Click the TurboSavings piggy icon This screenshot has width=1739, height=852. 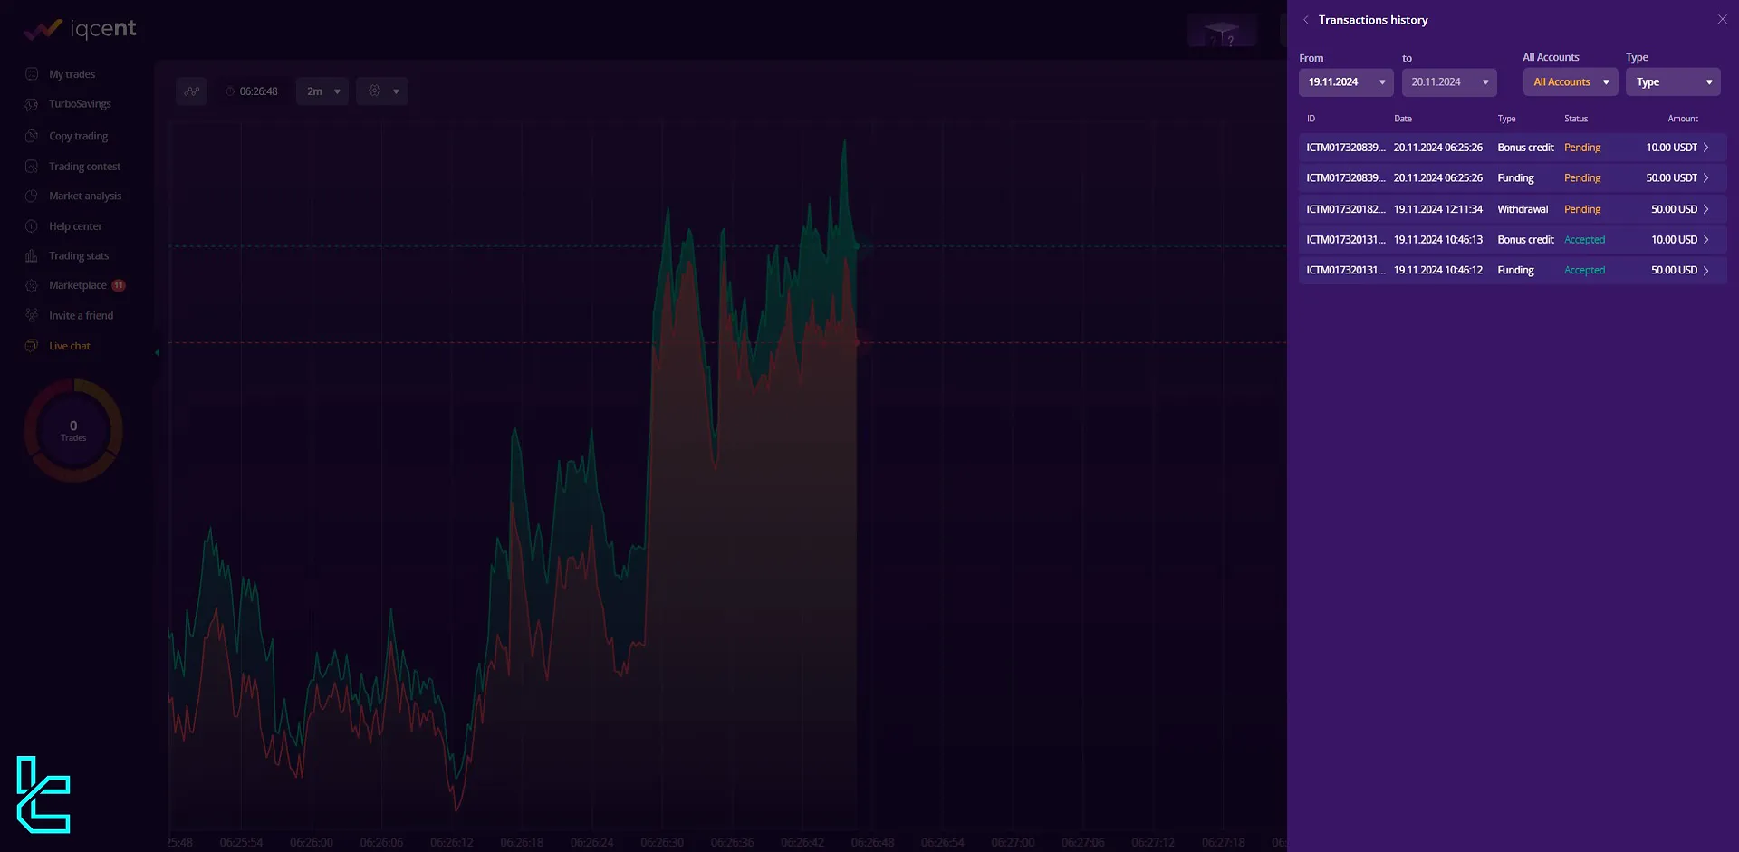tap(32, 104)
